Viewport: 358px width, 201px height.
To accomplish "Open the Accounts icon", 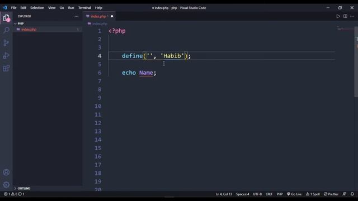I will (6, 173).
